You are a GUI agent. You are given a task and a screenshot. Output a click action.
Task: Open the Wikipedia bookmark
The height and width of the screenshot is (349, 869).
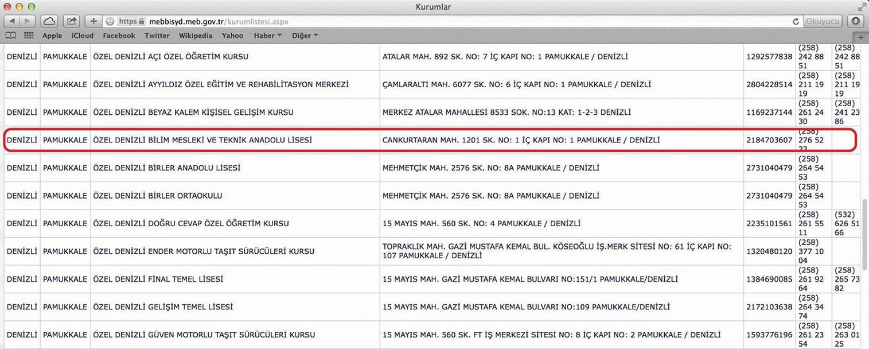(195, 36)
